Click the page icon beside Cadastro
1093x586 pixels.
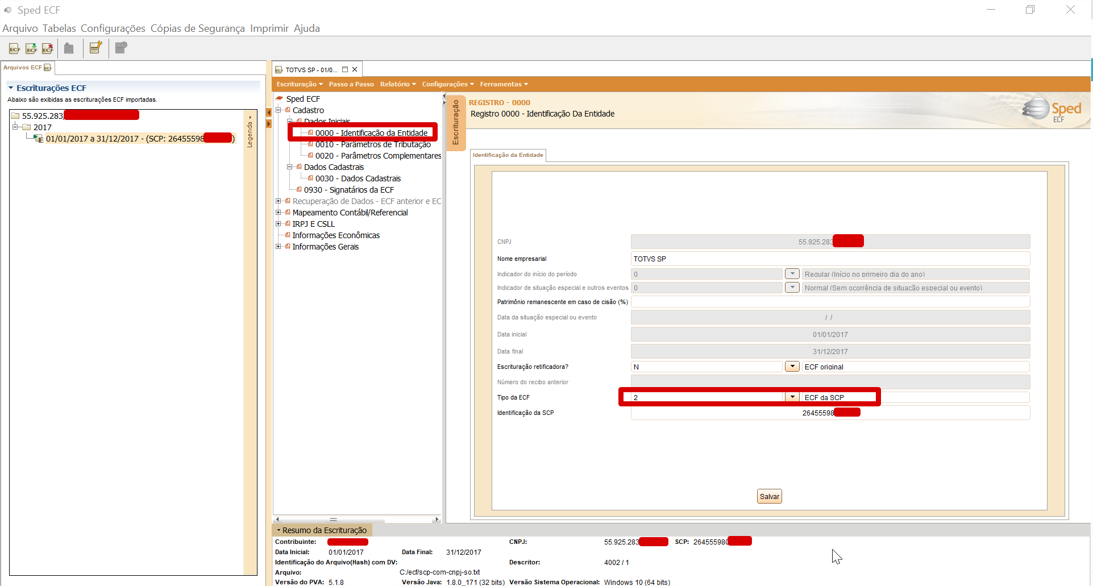[288, 110]
